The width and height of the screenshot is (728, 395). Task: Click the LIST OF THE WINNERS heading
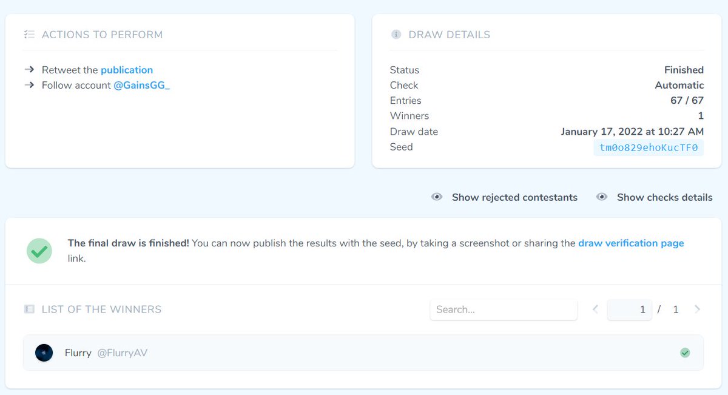101,309
